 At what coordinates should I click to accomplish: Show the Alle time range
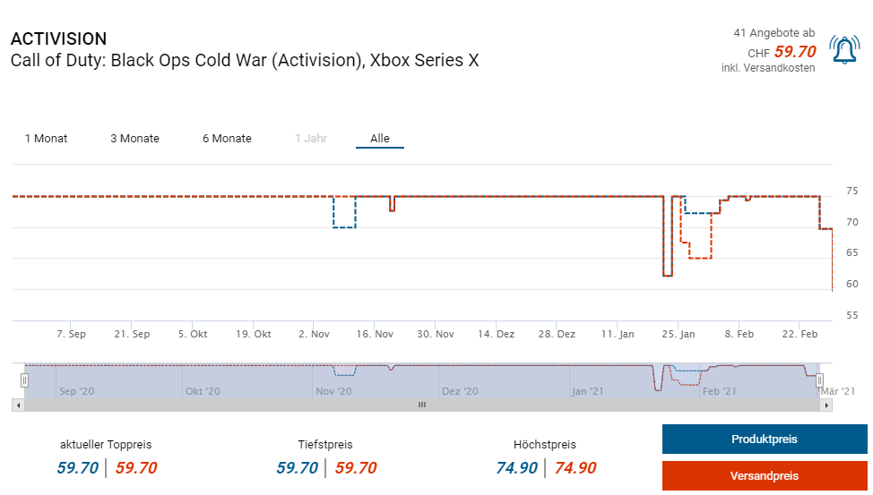coord(380,139)
